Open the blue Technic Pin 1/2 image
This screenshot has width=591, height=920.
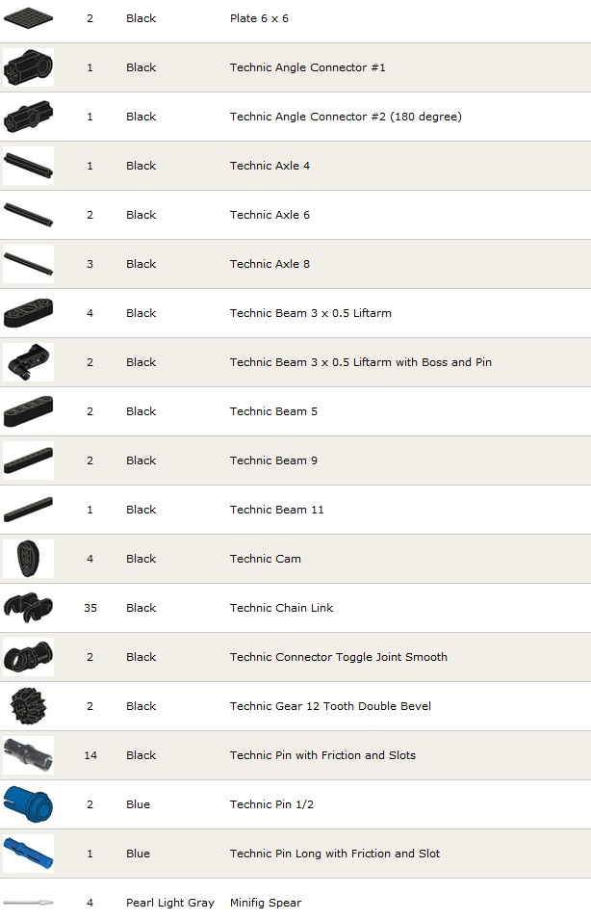pyautogui.click(x=28, y=804)
